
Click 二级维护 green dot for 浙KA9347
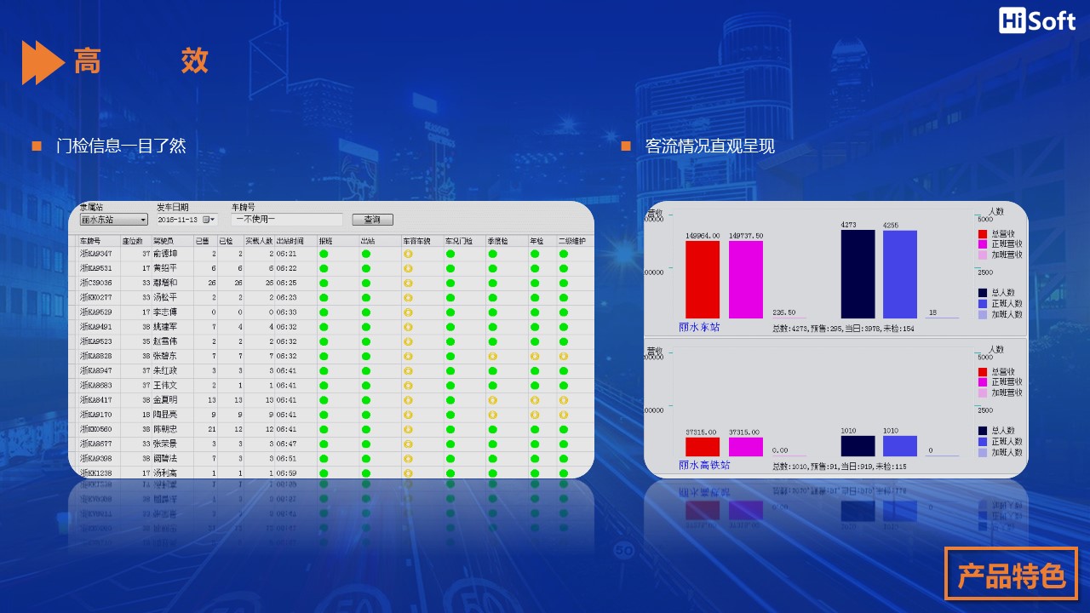coord(564,254)
